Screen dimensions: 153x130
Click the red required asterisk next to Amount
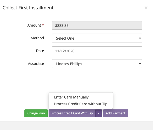tap(43, 25)
